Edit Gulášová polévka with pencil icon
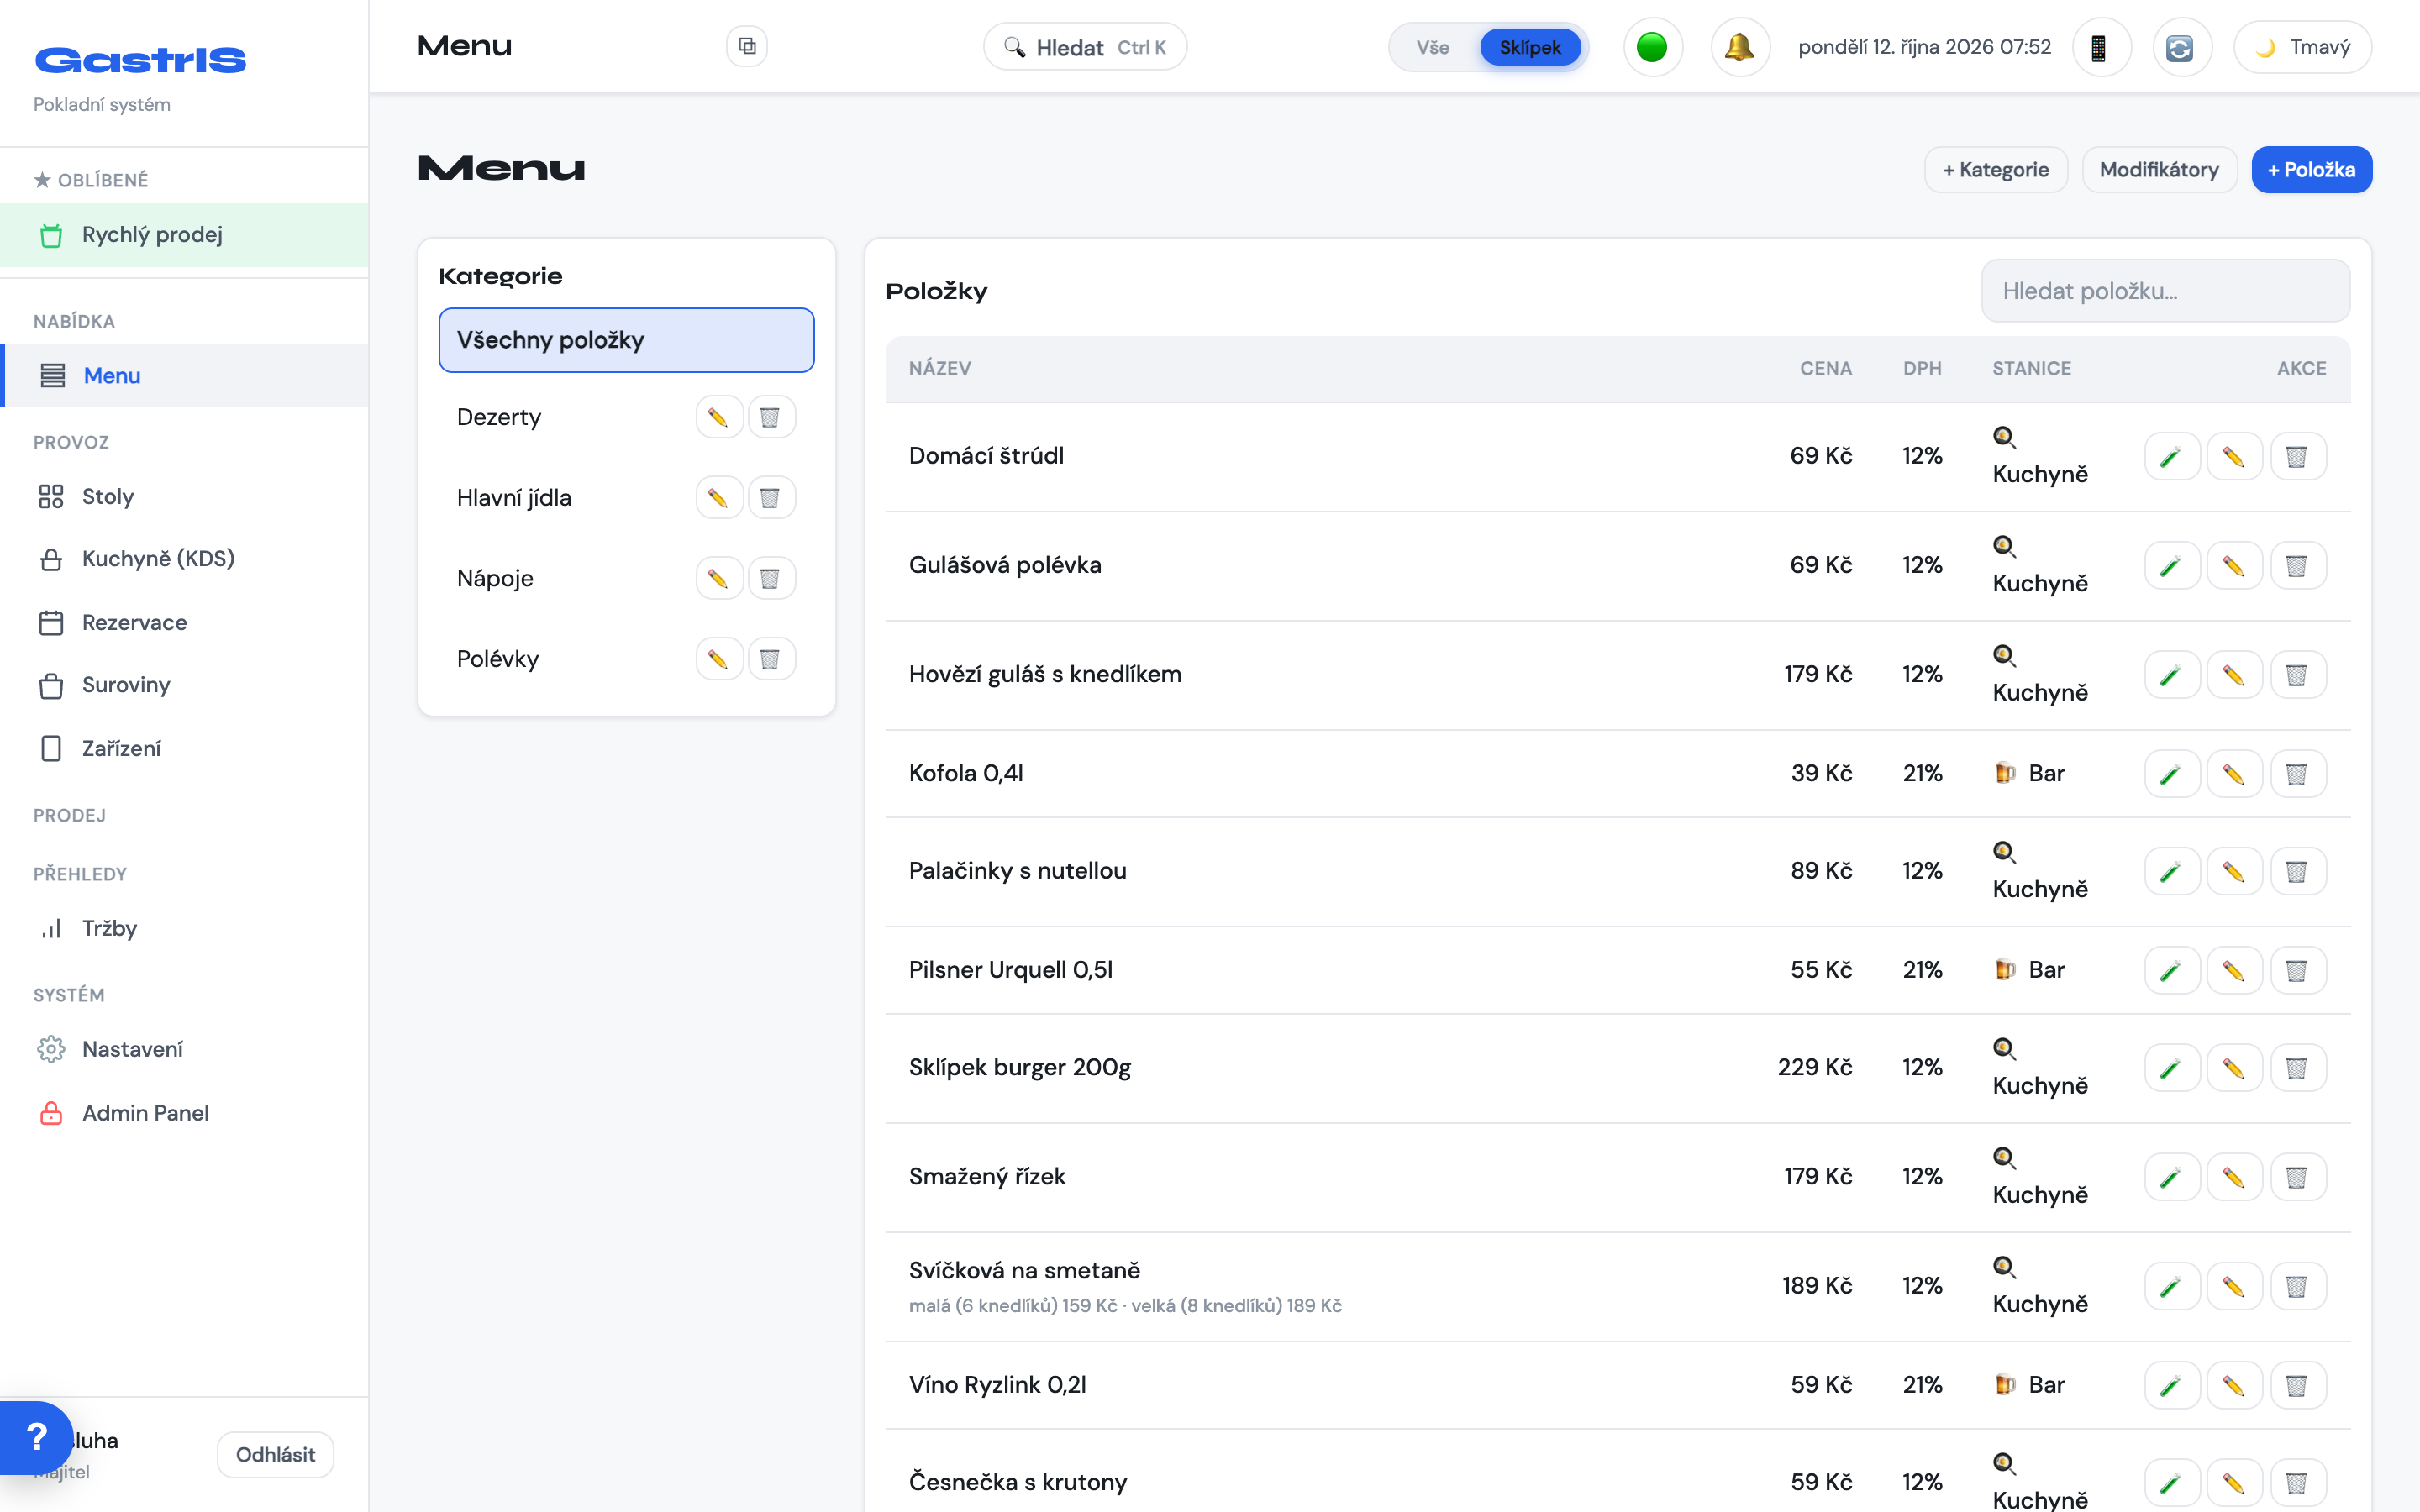This screenshot has width=2420, height=1512. click(x=2234, y=566)
